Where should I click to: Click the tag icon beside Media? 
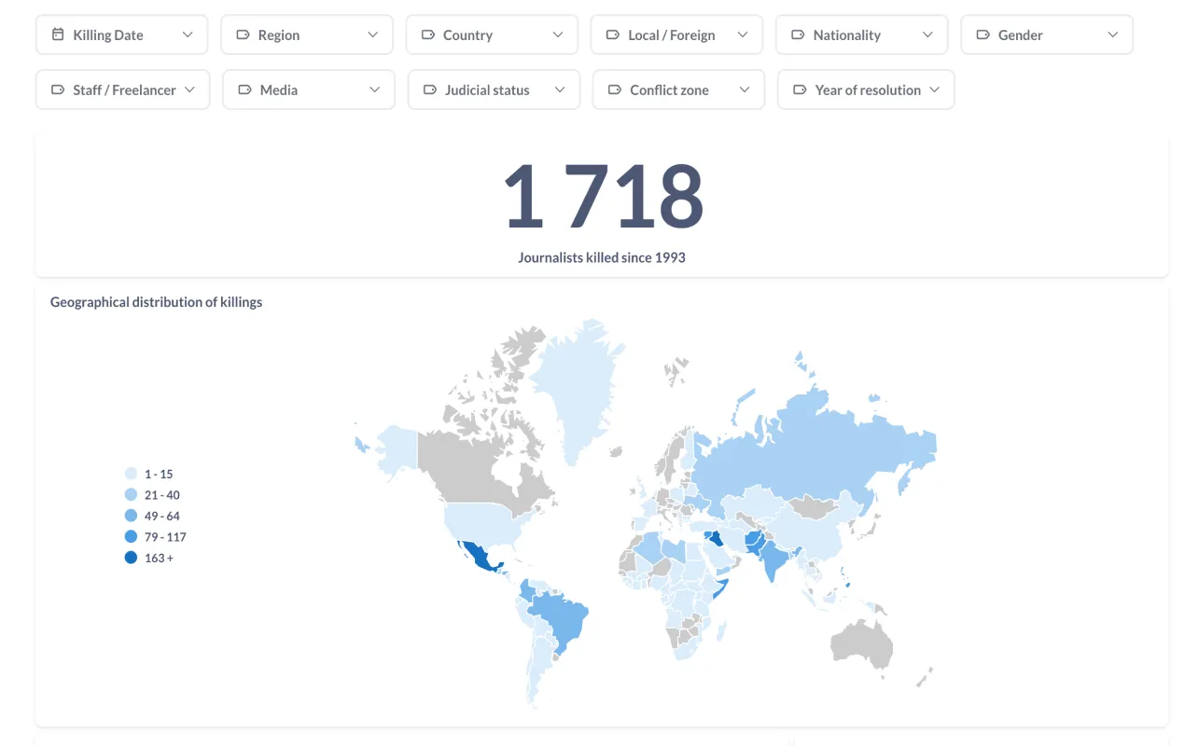244,90
